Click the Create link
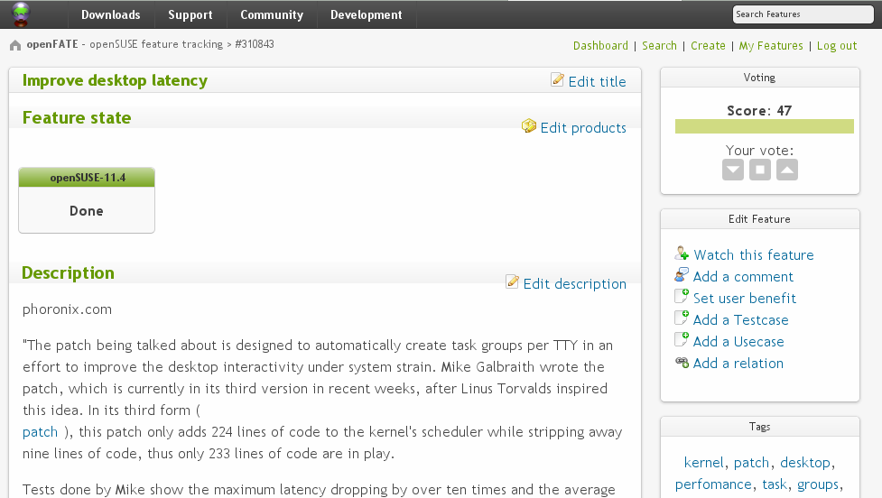 708,45
